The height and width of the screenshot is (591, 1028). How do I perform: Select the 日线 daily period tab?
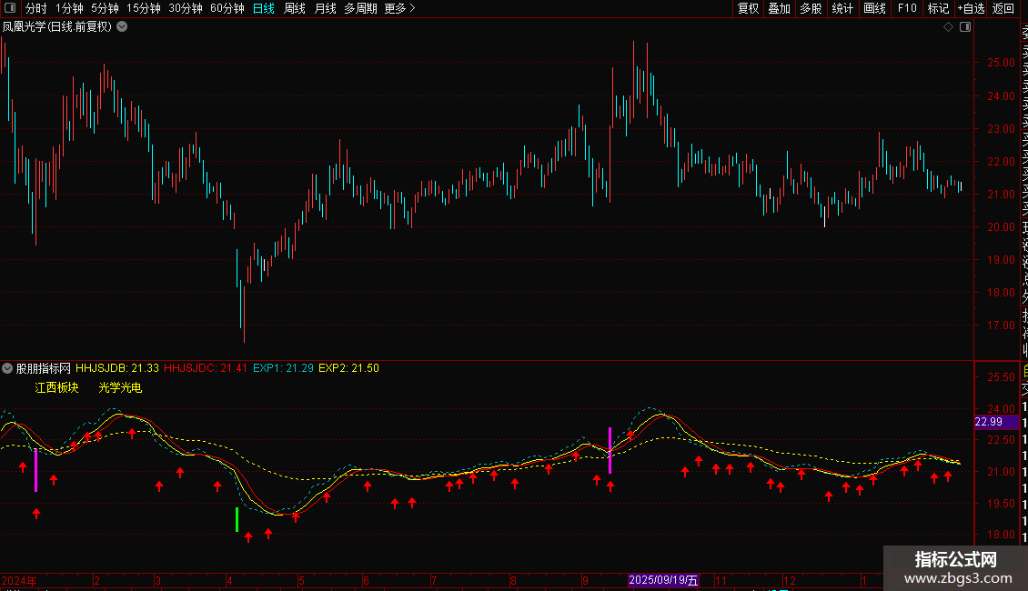(x=264, y=8)
